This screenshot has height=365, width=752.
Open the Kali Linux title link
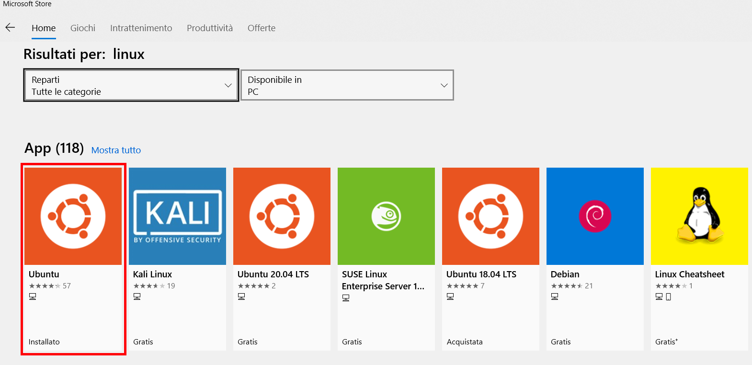click(x=152, y=274)
